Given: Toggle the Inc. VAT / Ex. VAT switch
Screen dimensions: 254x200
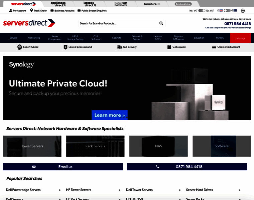Looking at the screenshot, I should [x=202, y=11].
